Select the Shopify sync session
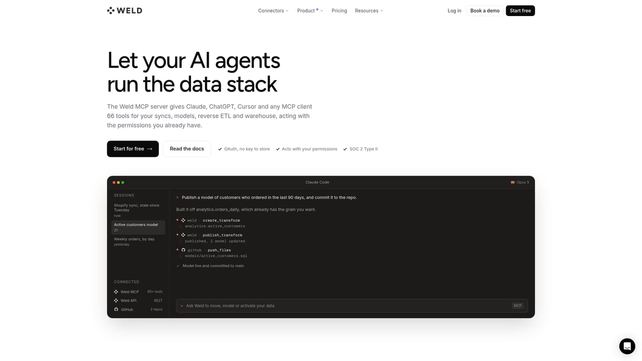The image size is (642, 361). pyautogui.click(x=138, y=210)
